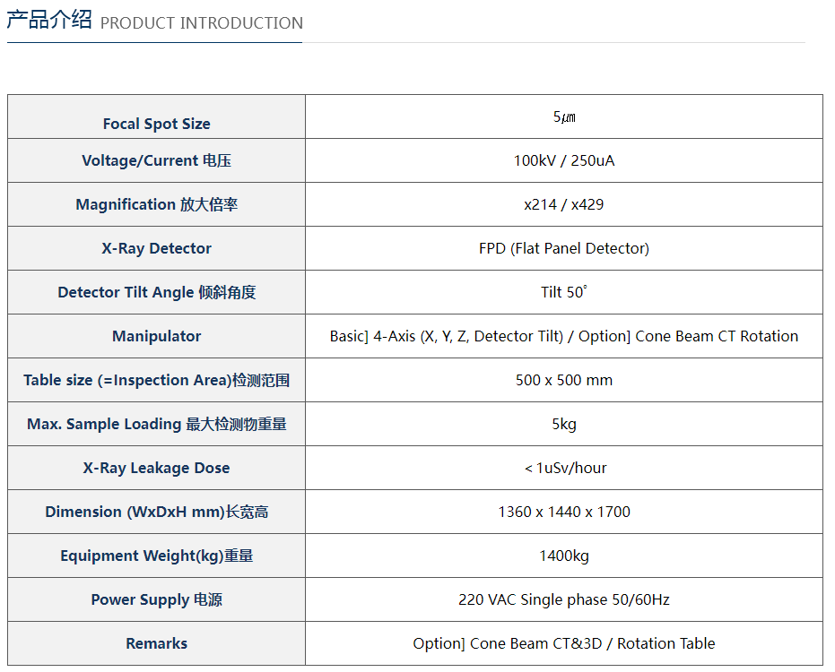The image size is (835, 672).
Task: Click the 1360 x 1440 x 1700 dimension value
Action: (563, 513)
